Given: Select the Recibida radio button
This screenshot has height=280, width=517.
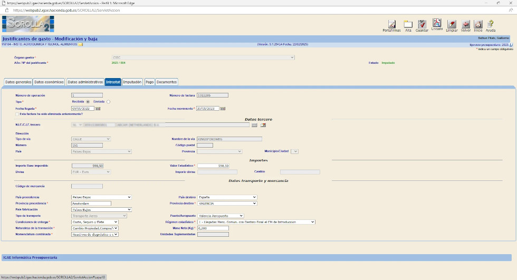Looking at the screenshot, I should (x=88, y=102).
